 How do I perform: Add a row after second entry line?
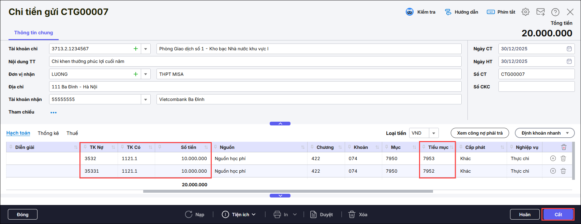pos(553,171)
